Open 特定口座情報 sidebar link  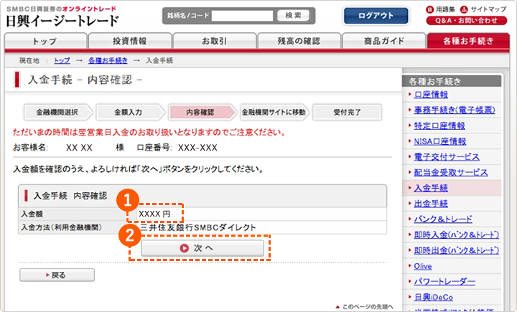tap(439, 126)
